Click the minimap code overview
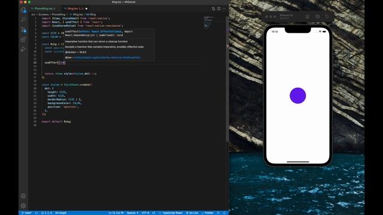Image resolution: width=383 pixels, height=215 pixels. [x=209, y=22]
